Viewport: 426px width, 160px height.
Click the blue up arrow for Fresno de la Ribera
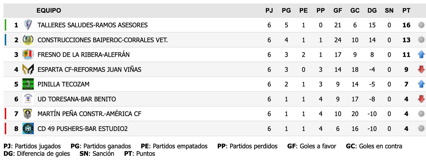pyautogui.click(x=421, y=55)
